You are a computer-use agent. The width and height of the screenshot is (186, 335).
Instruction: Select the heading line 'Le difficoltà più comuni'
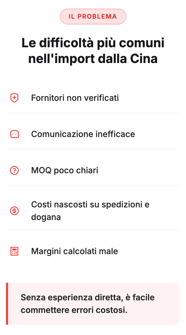click(93, 43)
